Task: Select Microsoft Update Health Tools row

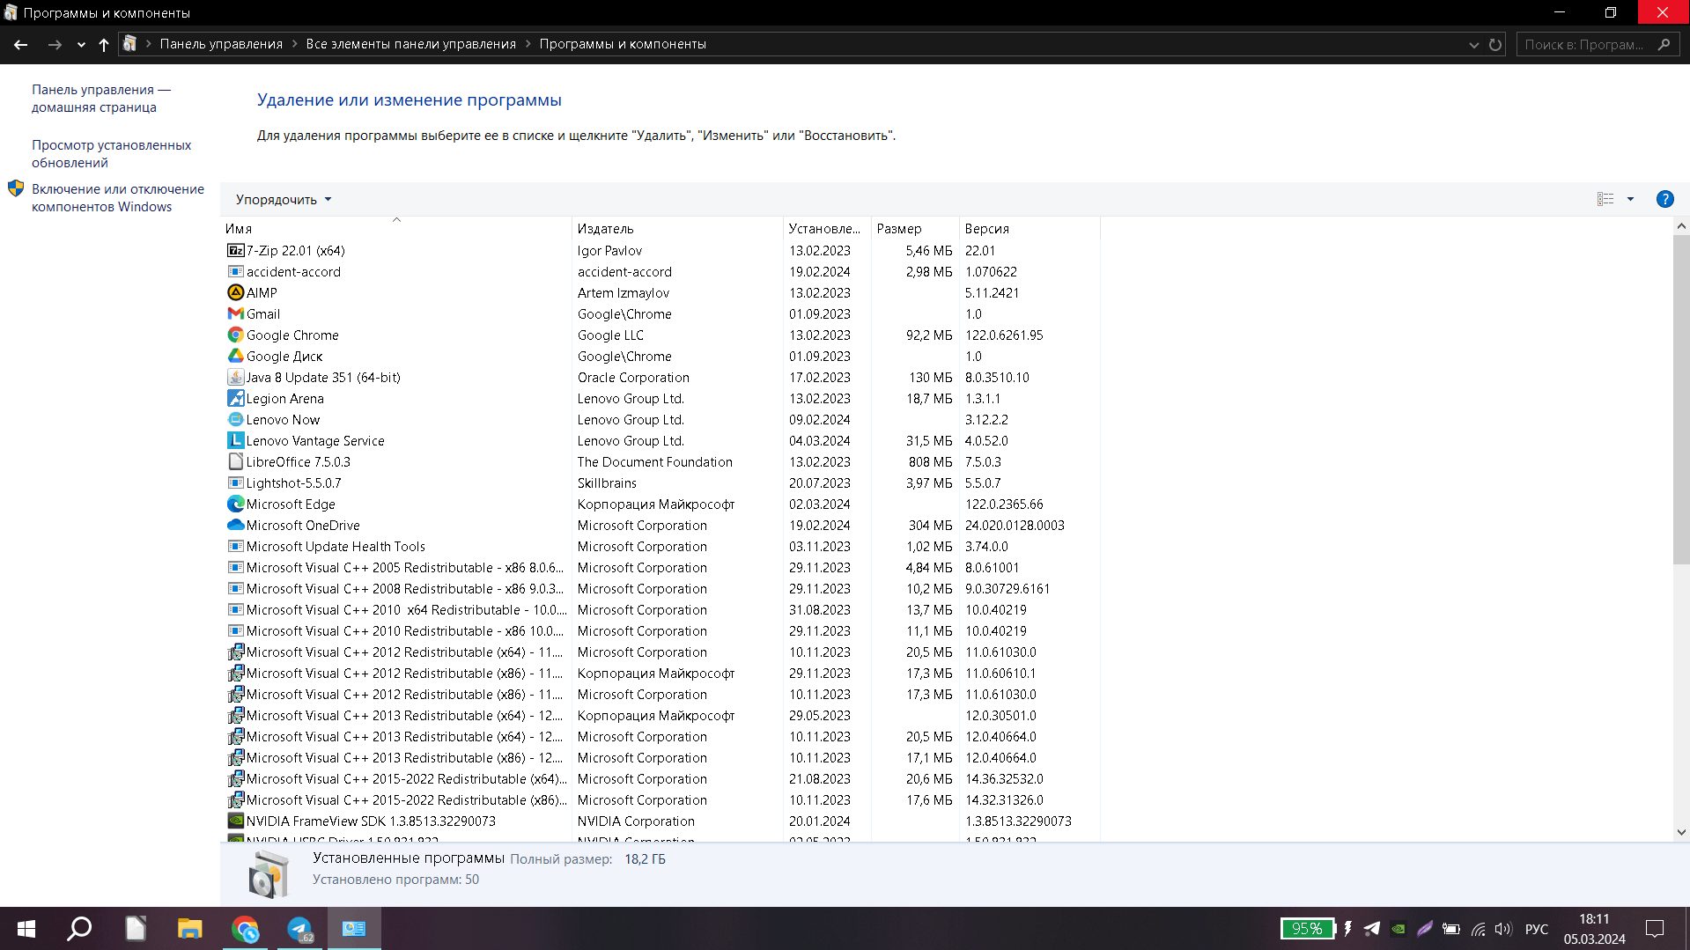Action: coord(660,546)
